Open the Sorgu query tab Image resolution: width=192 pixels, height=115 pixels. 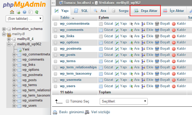point(120,11)
